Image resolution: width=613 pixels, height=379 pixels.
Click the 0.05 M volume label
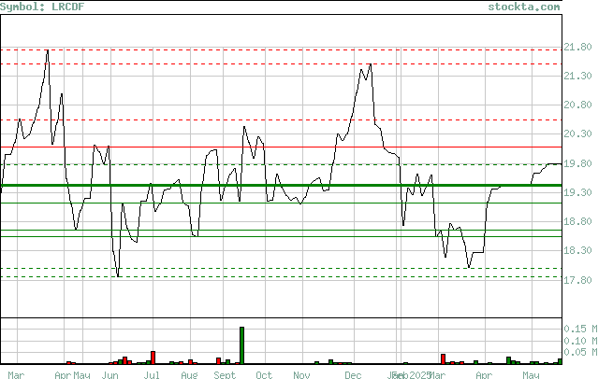tap(580, 352)
